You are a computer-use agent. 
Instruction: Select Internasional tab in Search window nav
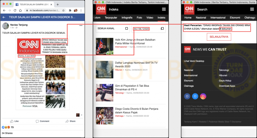(x=218, y=18)
